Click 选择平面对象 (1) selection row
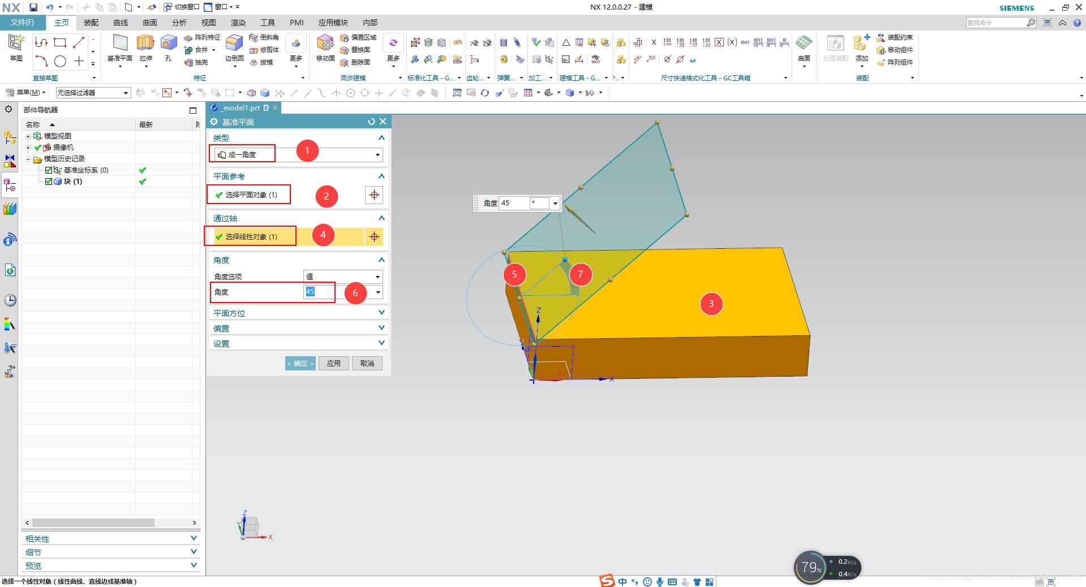This screenshot has height=587, width=1086. [x=286, y=195]
